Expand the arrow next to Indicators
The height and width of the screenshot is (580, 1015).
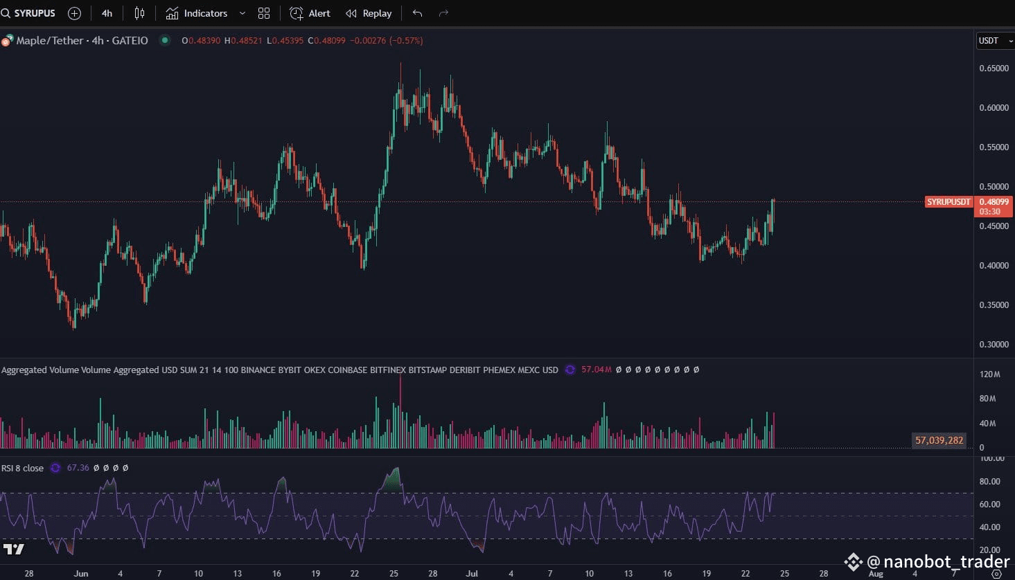242,13
